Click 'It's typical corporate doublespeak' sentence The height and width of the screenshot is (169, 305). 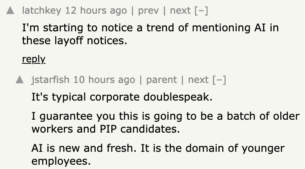(x=122, y=97)
